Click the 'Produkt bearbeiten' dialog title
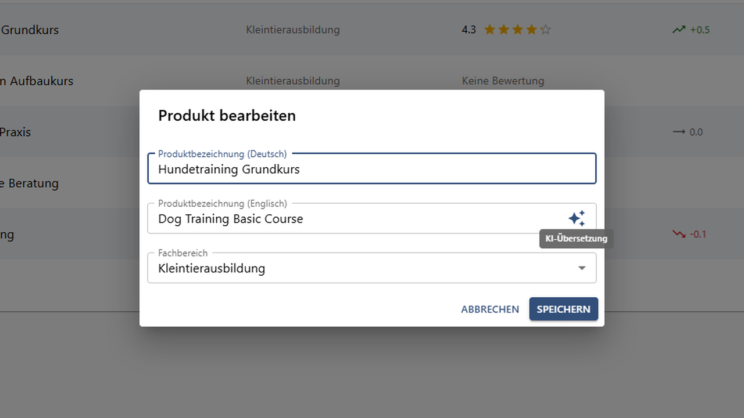Image resolution: width=744 pixels, height=418 pixels. [x=227, y=116]
